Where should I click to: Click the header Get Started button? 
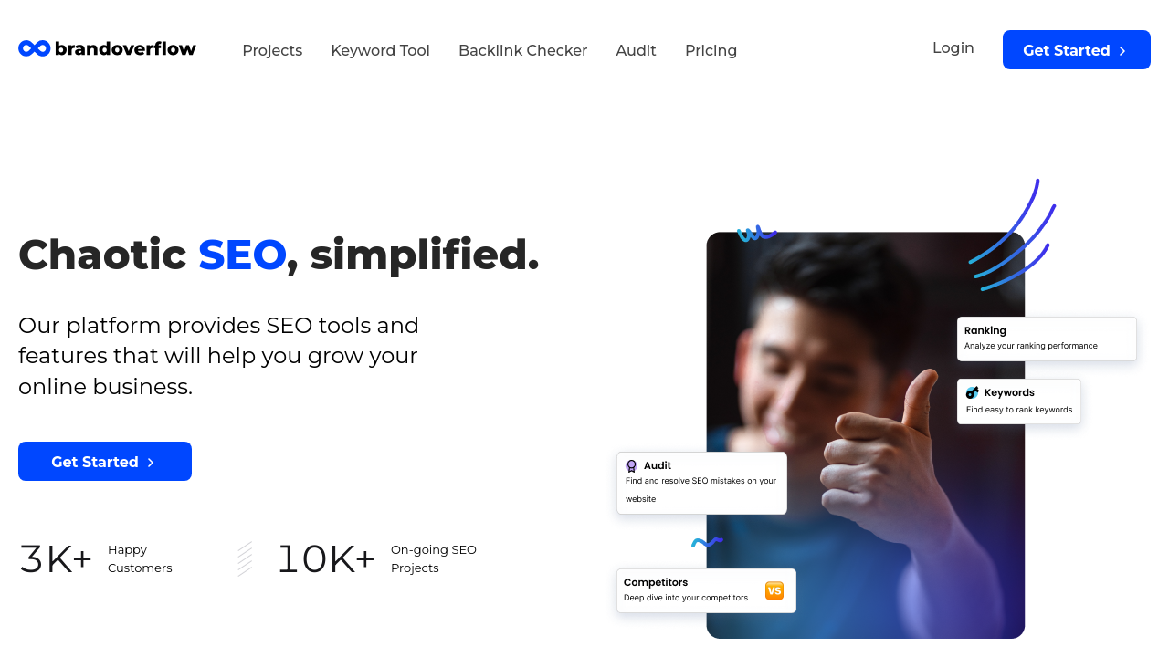tap(1077, 50)
